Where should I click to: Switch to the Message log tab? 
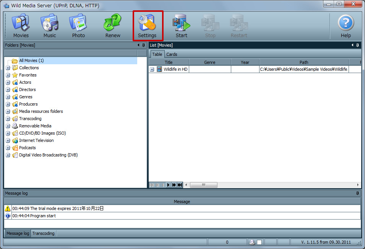18,233
